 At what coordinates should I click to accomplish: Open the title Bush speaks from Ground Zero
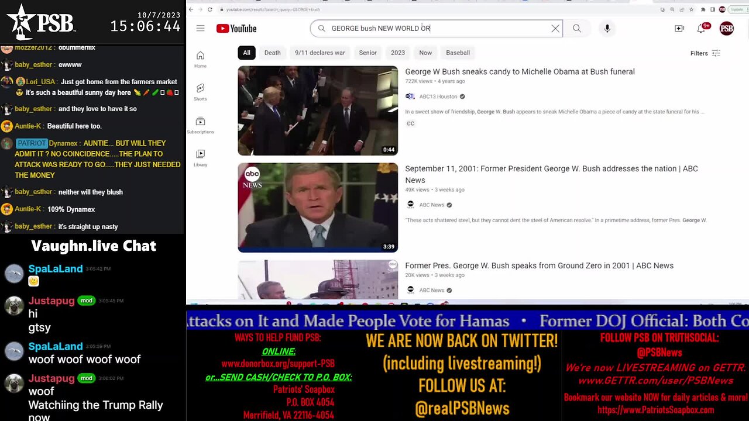(539, 265)
